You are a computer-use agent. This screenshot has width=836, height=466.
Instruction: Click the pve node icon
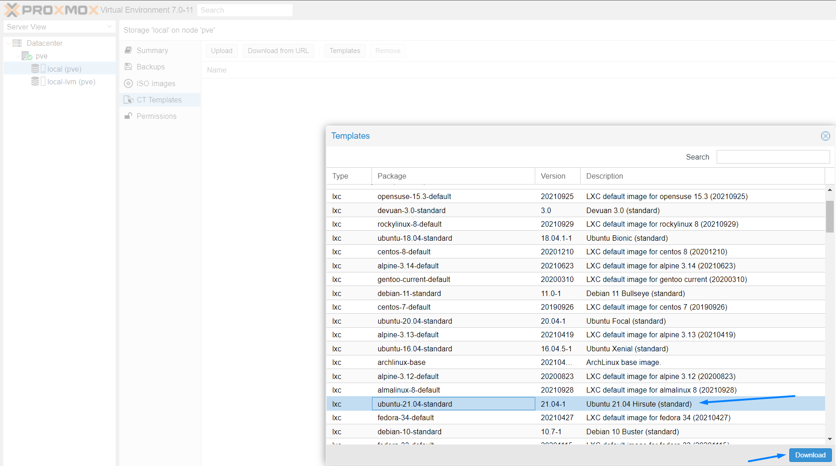pyautogui.click(x=27, y=56)
